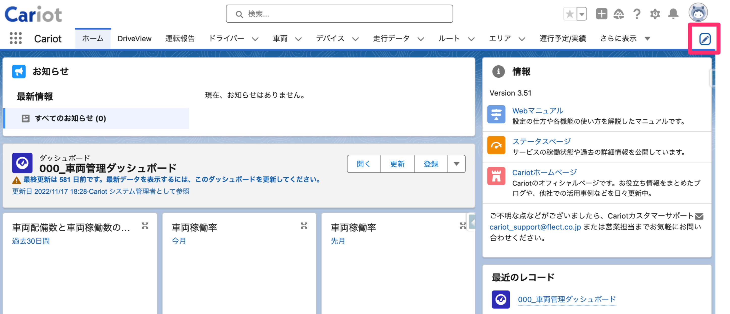The image size is (730, 314).
Task: Click the 情報 info circle icon
Action: 498,71
